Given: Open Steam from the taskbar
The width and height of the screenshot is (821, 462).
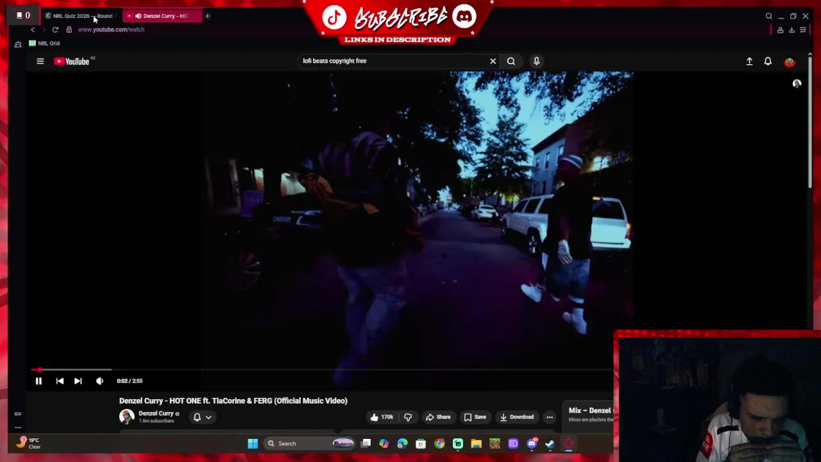Looking at the screenshot, I should (x=550, y=443).
